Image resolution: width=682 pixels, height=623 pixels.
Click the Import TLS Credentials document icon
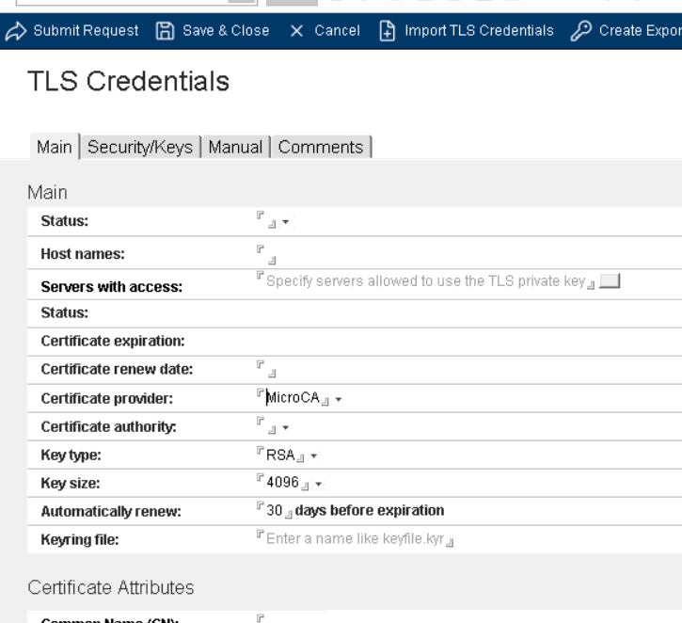(x=388, y=31)
